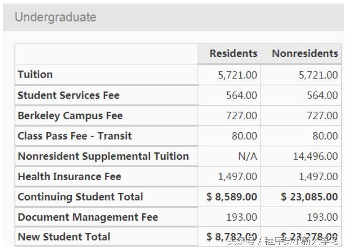Image resolution: width=345 pixels, height=249 pixels.
Task: Click the Student Services Fee label
Action: (69, 95)
